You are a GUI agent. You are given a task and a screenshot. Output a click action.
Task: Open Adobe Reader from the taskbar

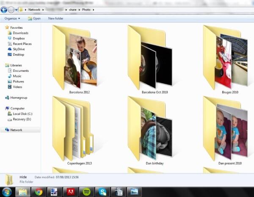click(70, 192)
